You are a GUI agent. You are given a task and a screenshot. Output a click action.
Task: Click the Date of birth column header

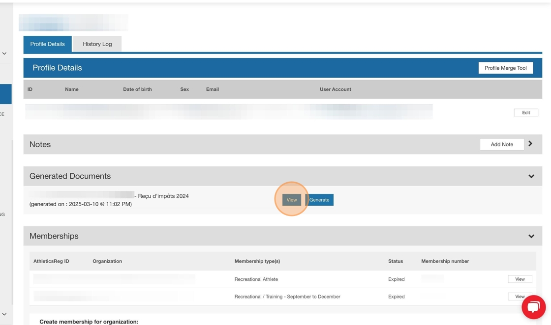(x=137, y=89)
